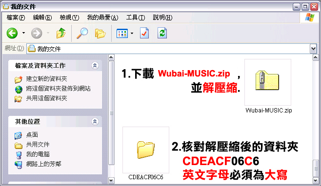321x186 pixels.
Task: Go to 網路上的芳鄰 location link
Action: (43, 164)
